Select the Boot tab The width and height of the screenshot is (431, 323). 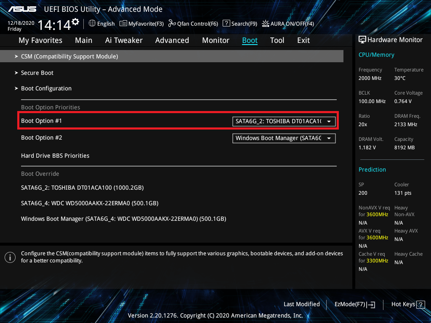pos(250,40)
